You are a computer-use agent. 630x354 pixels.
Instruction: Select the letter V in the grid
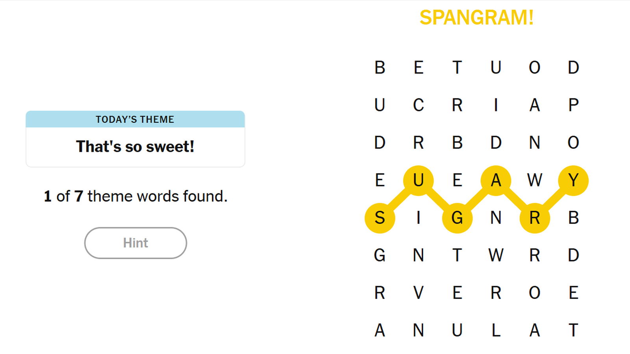tap(418, 293)
